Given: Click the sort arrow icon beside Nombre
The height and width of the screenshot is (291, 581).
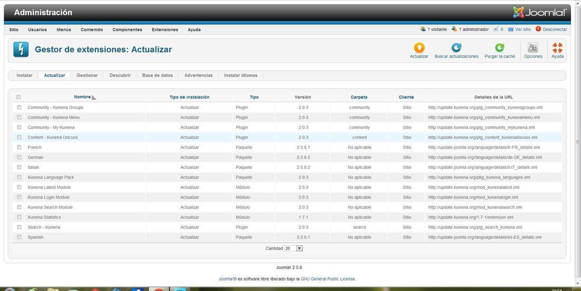Looking at the screenshot, I should 93,97.
